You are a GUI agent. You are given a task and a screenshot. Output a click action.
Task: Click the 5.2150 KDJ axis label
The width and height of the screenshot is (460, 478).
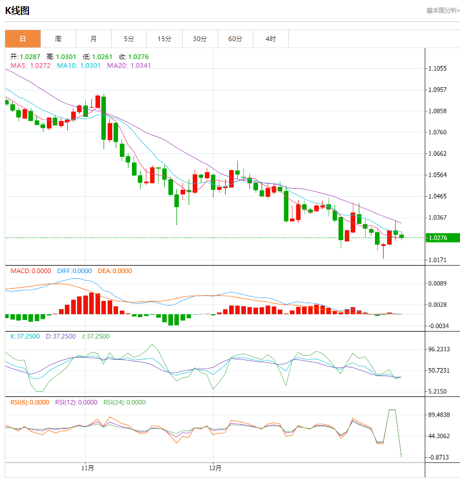[x=437, y=391]
